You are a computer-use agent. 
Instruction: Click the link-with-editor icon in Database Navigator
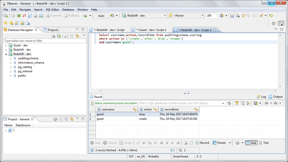pos(77,36)
